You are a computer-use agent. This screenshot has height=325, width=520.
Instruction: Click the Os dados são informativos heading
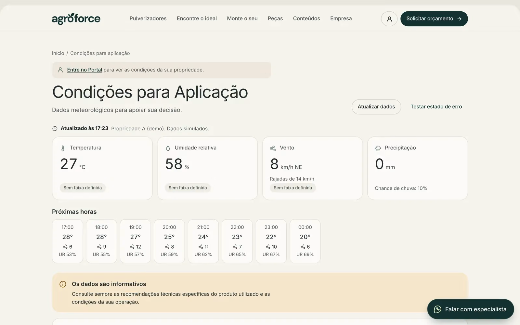pyautogui.click(x=109, y=284)
